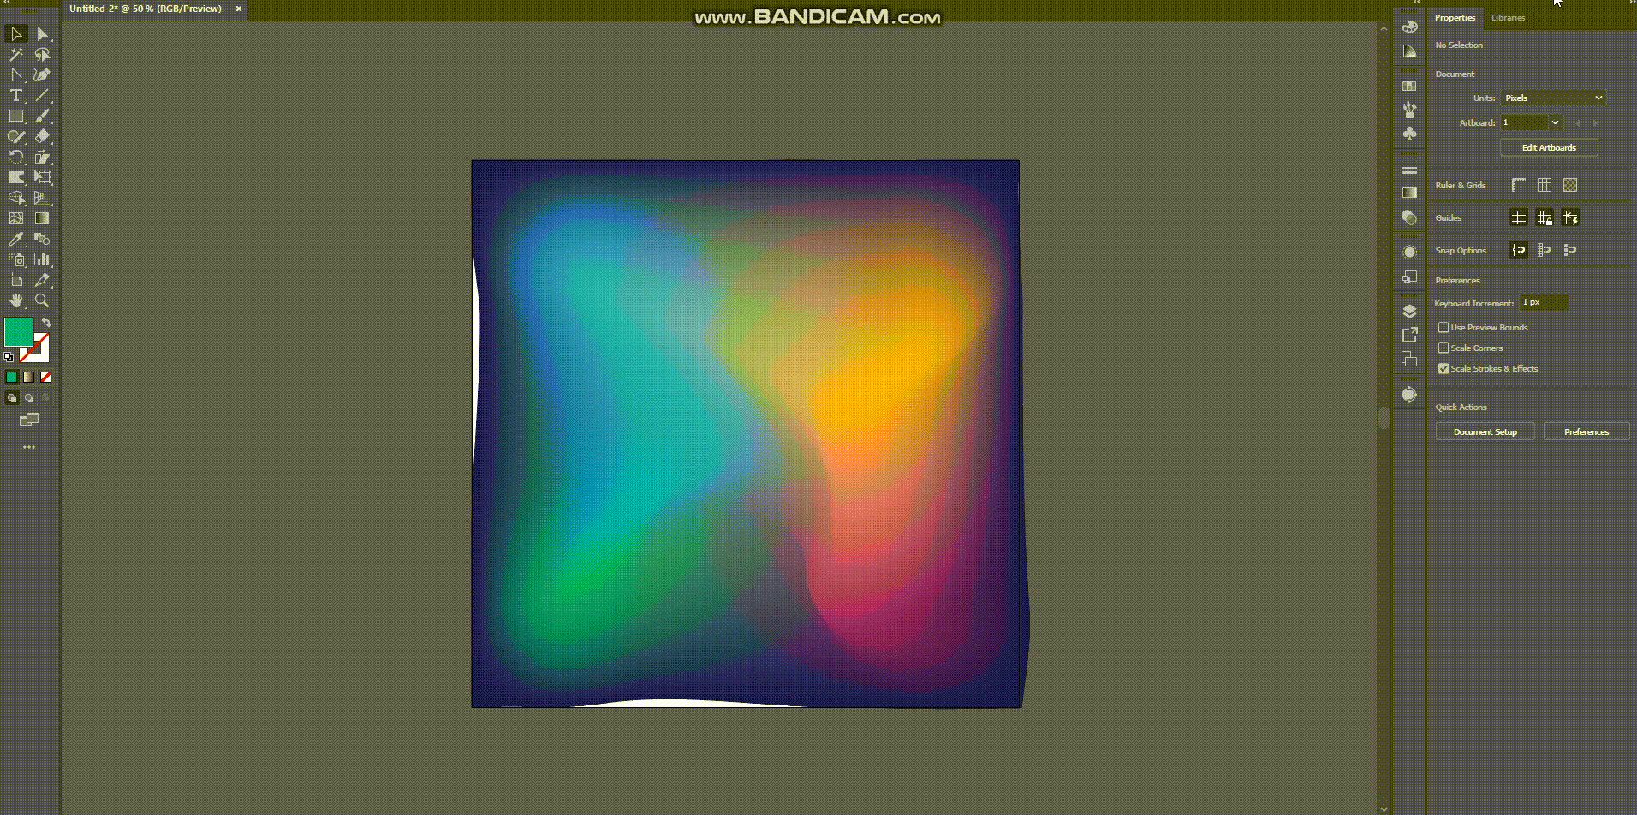Select the Type tool

coord(16,96)
